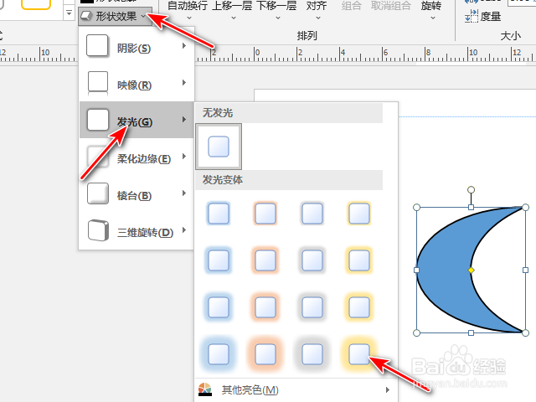536x402 pixels.
Task: Select the 无发光 no-glow thumbnail
Action: click(x=219, y=147)
